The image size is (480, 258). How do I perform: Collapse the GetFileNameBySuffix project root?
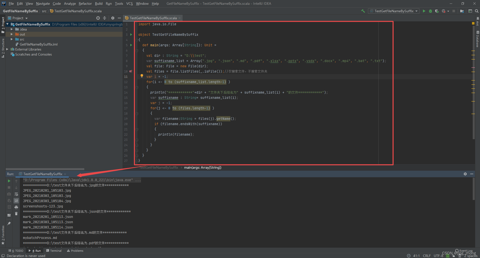coord(8,24)
